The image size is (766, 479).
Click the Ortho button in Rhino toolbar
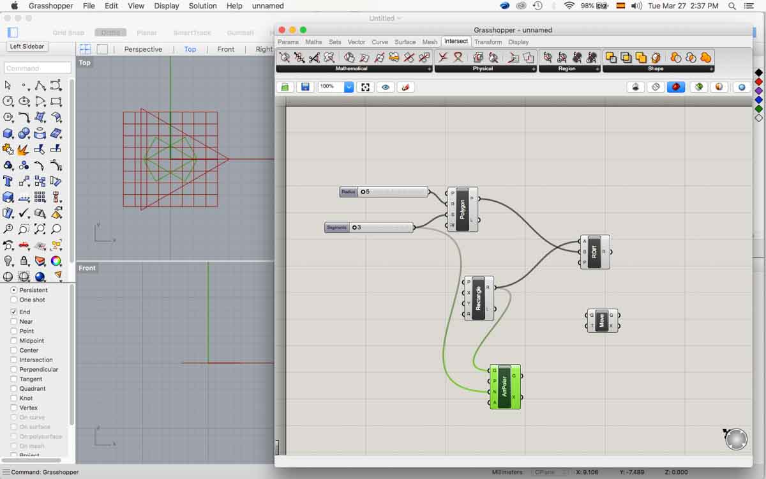(x=110, y=33)
